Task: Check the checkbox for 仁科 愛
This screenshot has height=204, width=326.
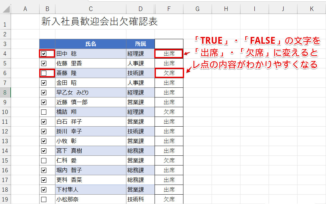Action: pos(44,161)
